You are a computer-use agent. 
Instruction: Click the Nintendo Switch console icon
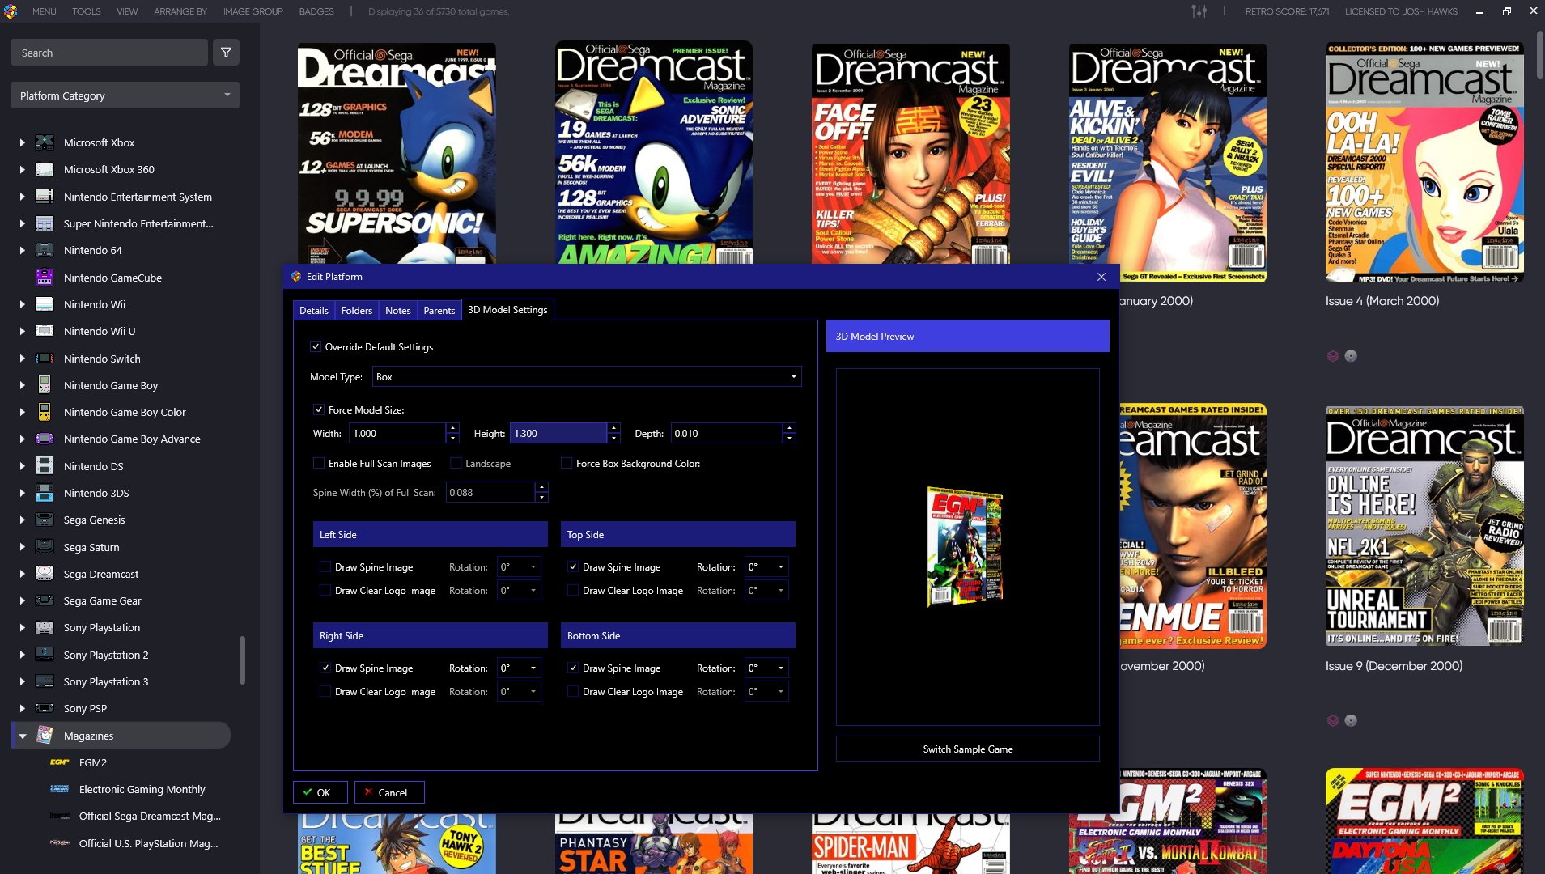point(45,359)
